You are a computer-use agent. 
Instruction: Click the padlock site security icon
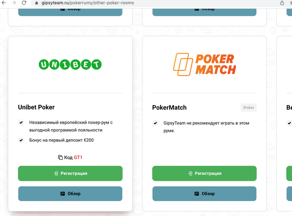37,3
